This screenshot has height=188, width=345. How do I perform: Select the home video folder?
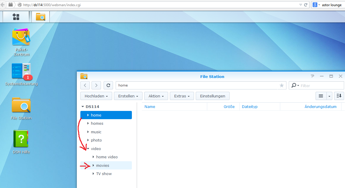coord(106,157)
